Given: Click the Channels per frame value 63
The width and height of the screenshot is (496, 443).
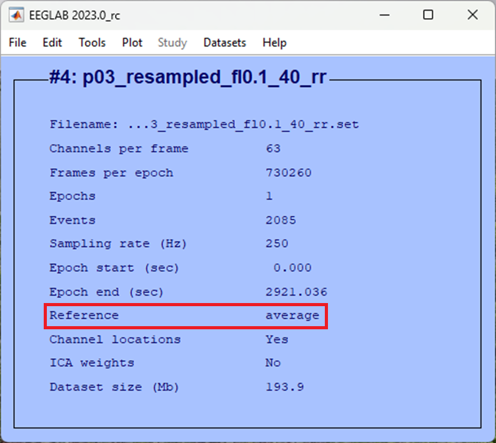Looking at the screenshot, I should tap(273, 149).
